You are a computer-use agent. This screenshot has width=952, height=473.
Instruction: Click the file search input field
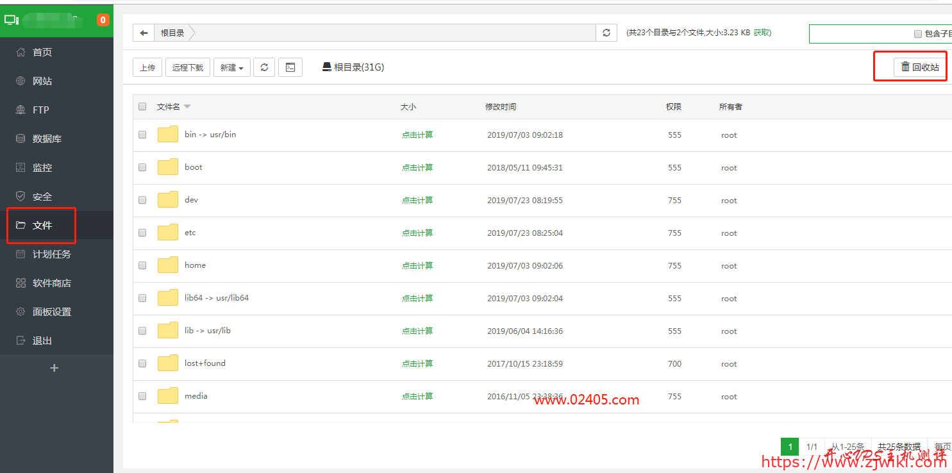coord(859,34)
